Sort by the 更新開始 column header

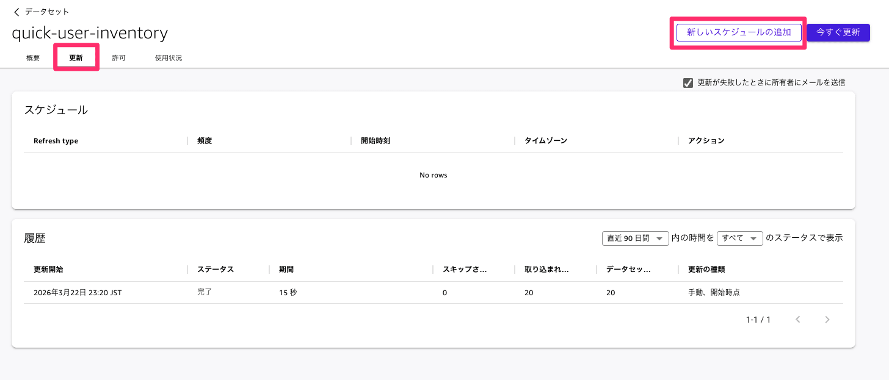(49, 269)
